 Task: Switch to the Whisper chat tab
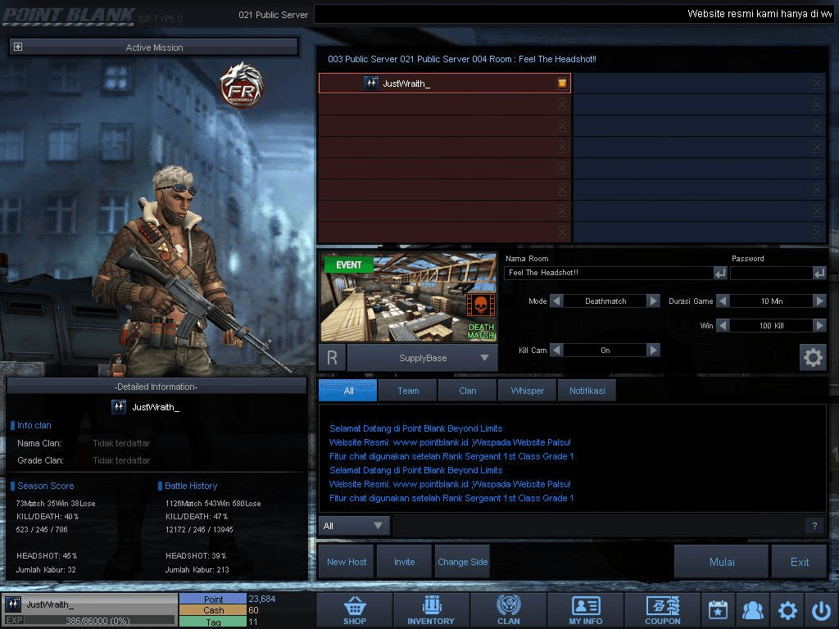(x=528, y=391)
